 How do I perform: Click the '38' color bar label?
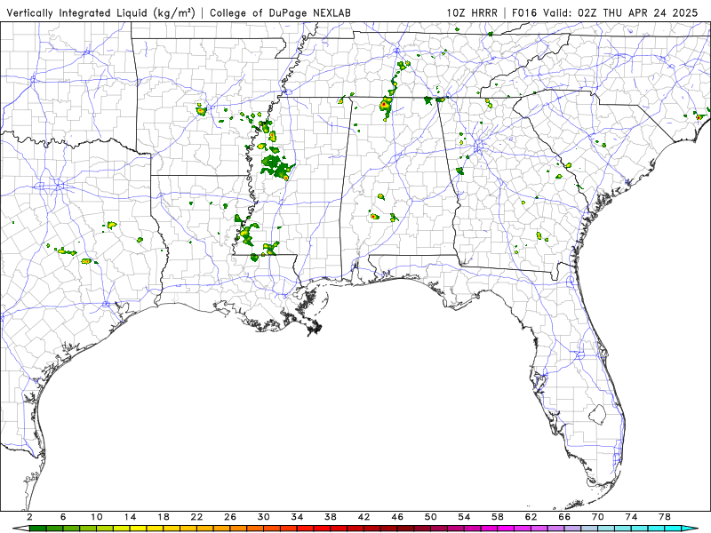click(x=331, y=517)
